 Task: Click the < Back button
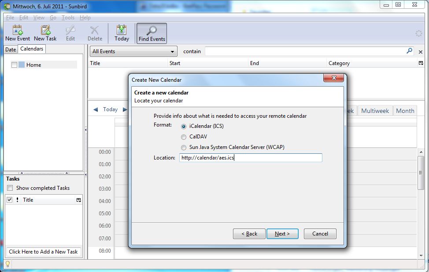coord(249,234)
